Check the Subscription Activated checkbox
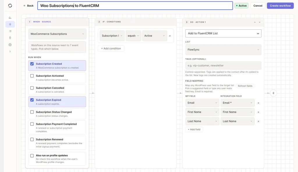Image resolution: width=298 pixels, height=172 pixels. (x=32, y=76)
